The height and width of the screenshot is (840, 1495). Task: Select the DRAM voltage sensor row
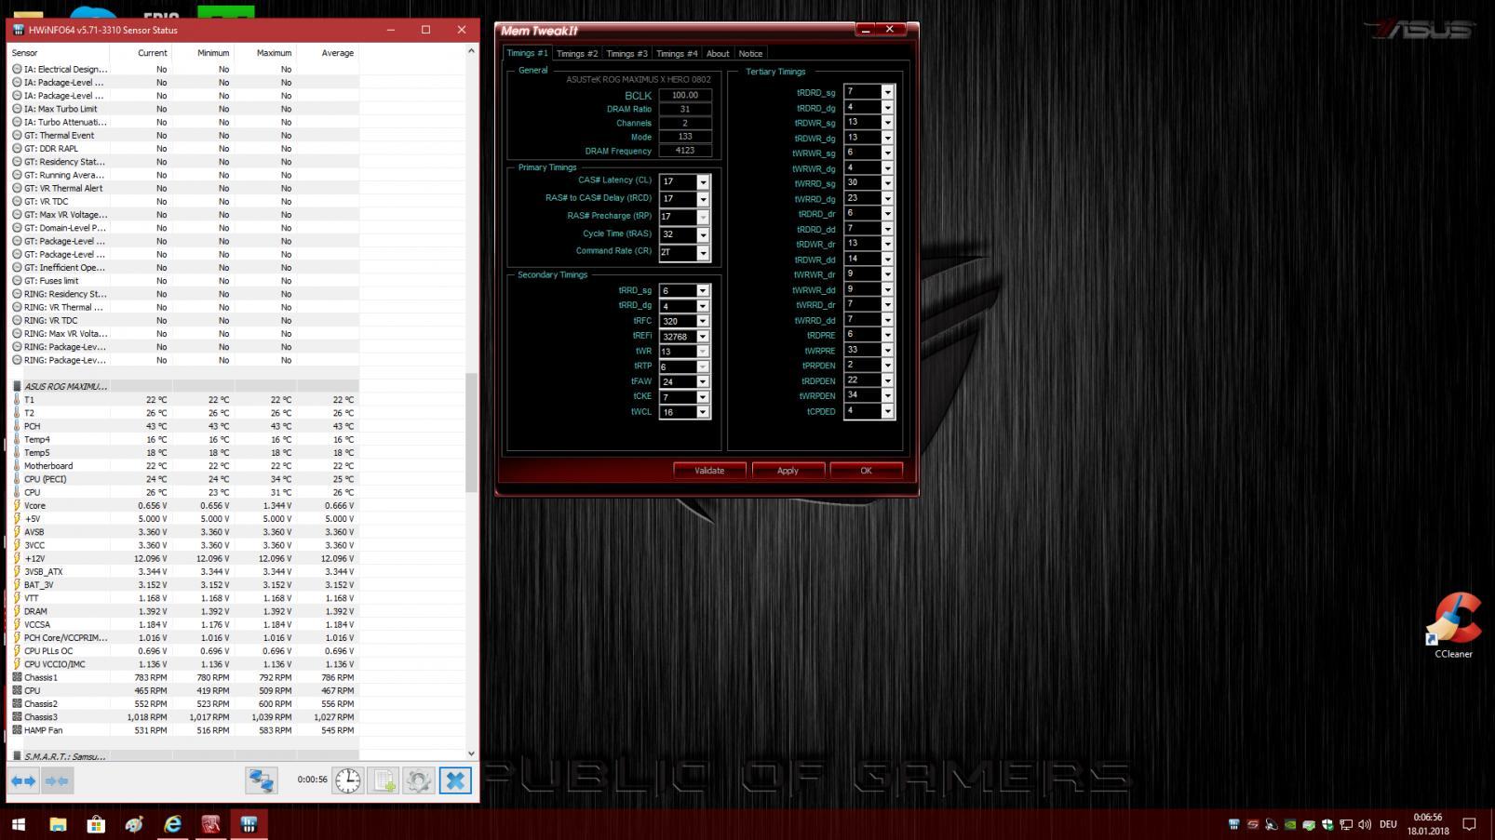184,611
